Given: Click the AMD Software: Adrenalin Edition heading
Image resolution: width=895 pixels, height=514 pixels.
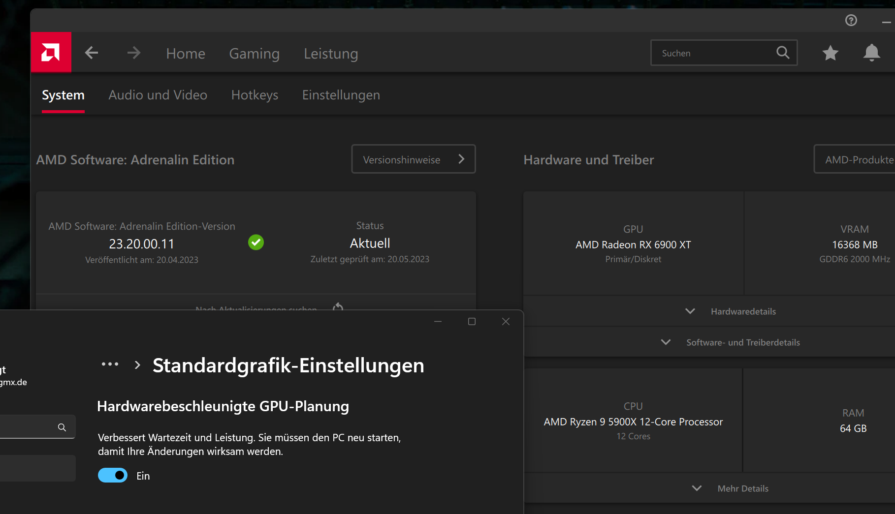Looking at the screenshot, I should tap(135, 160).
